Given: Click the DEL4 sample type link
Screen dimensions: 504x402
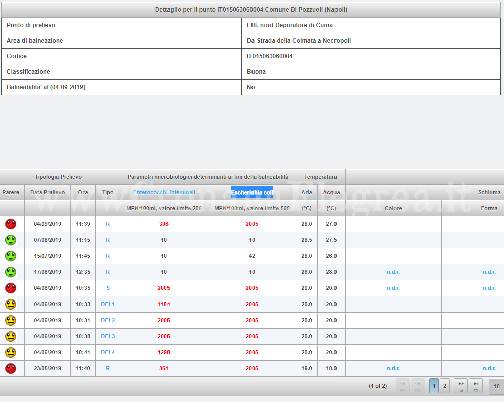Looking at the screenshot, I should pyautogui.click(x=108, y=352).
